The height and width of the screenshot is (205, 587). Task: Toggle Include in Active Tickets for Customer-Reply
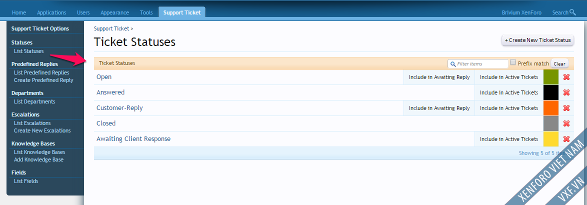[x=509, y=107]
